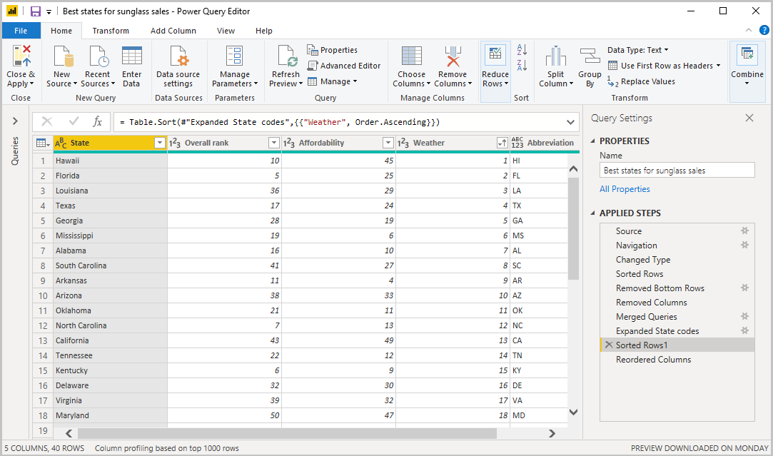
Task: Click the Group By icon
Action: point(590,56)
